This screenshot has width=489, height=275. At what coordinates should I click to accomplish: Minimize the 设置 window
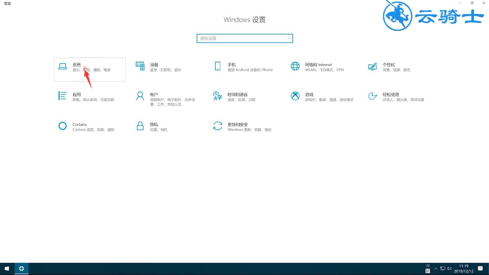[x=460, y=3]
